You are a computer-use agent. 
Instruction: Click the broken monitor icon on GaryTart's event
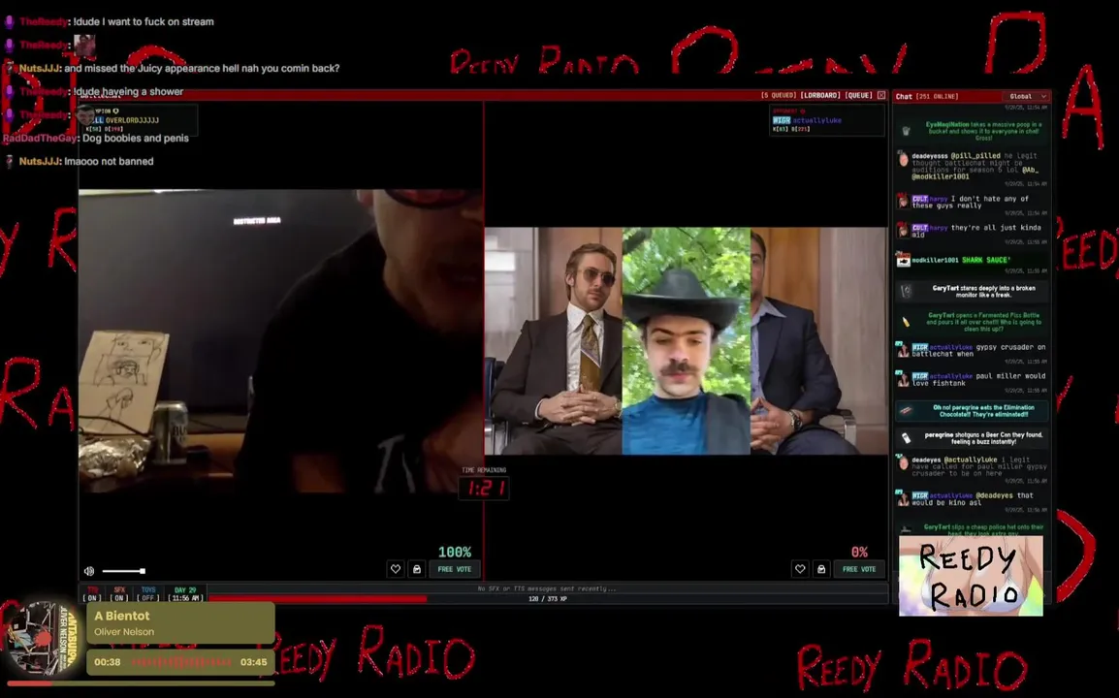click(x=906, y=291)
